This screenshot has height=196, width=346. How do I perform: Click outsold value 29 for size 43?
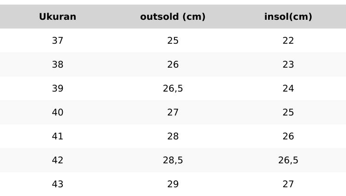pyautogui.click(x=173, y=184)
